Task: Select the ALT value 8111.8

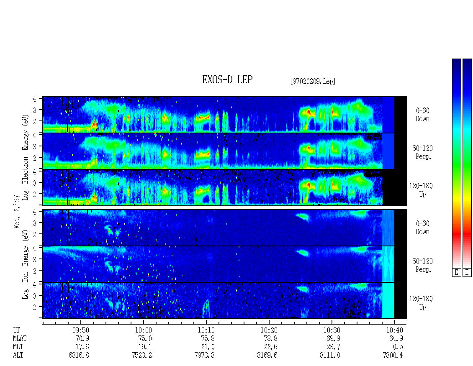Action: coord(330,356)
